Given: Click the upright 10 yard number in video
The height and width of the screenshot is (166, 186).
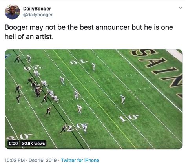Looking at the screenshot, I should pos(129,118).
